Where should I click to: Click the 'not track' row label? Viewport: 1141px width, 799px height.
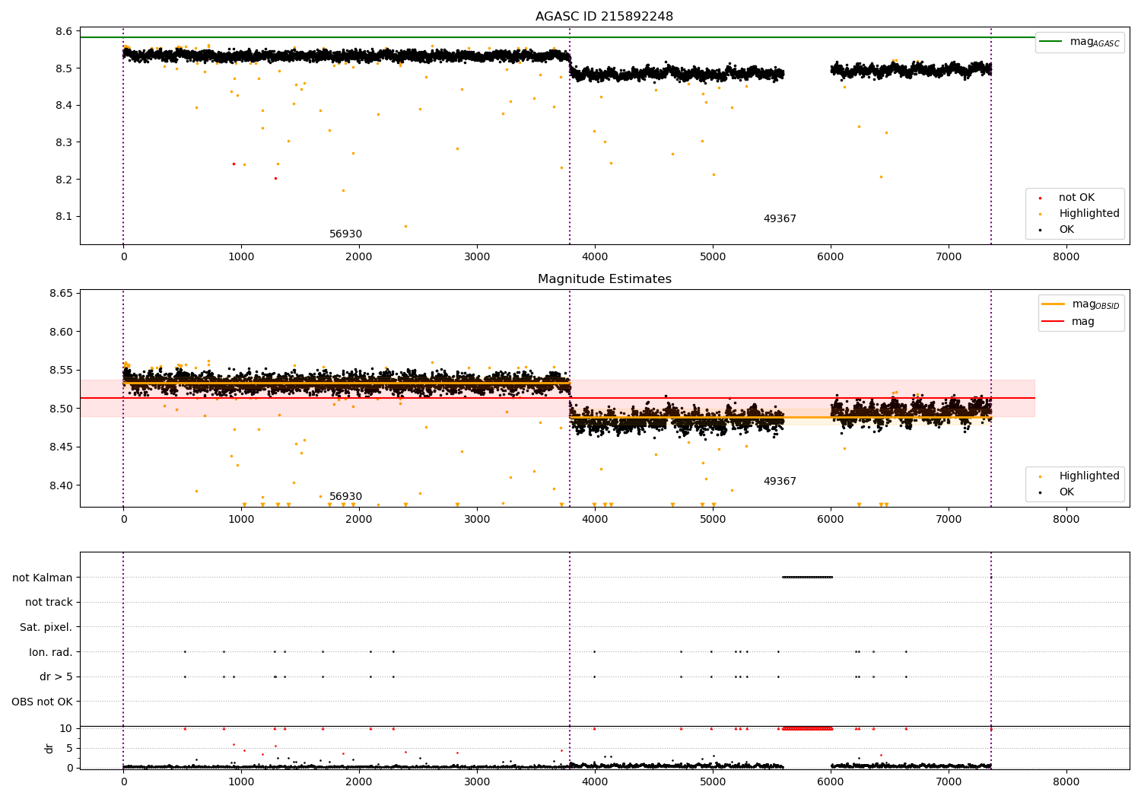[49, 602]
